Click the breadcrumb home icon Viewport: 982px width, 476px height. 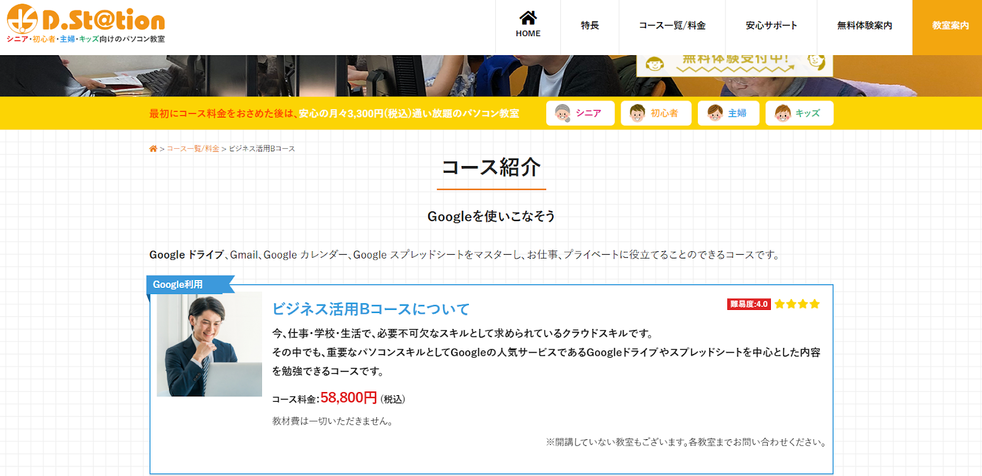[x=153, y=148]
